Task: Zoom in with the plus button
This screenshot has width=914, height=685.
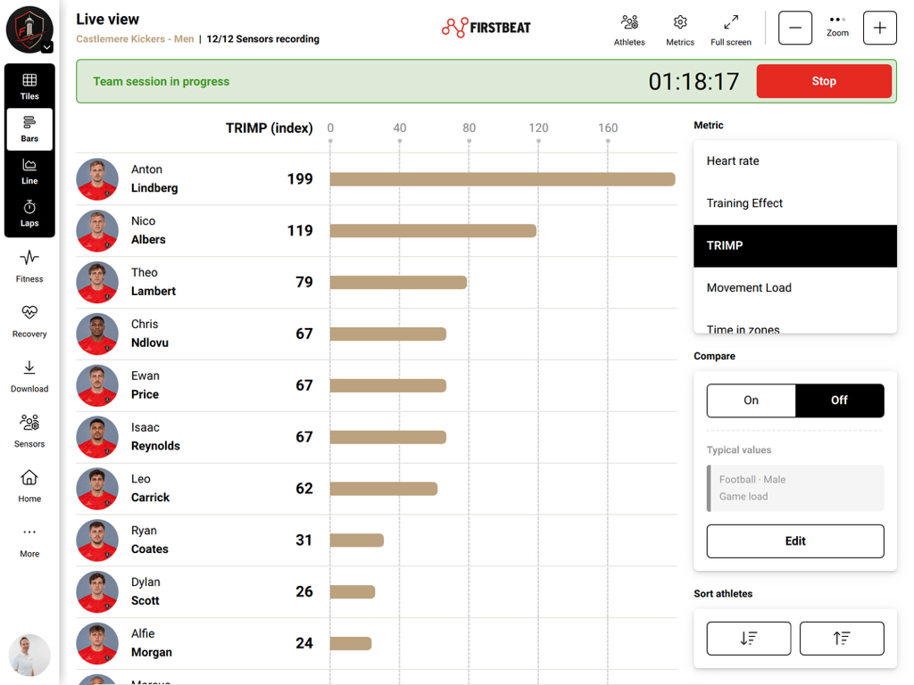Action: pyautogui.click(x=879, y=28)
